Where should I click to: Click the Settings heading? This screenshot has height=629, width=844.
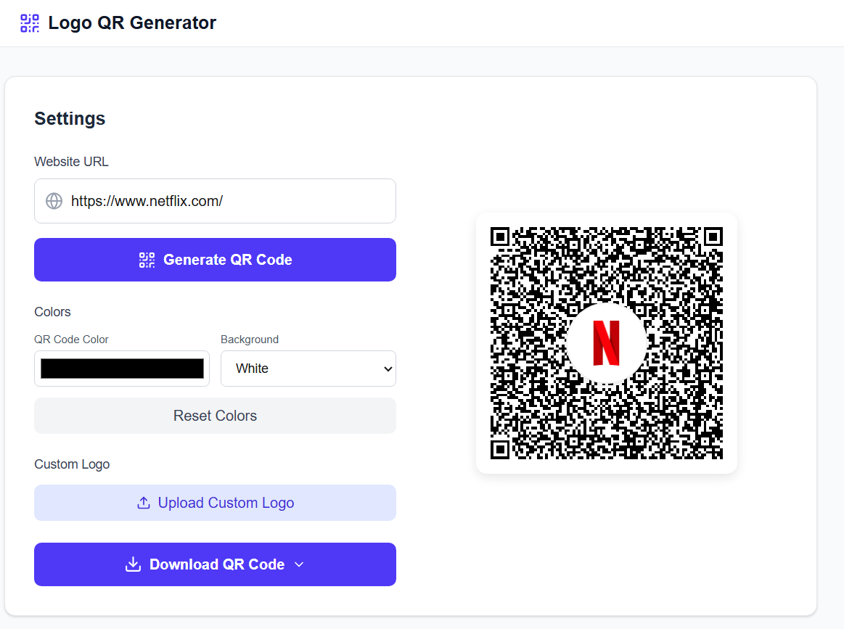70,118
